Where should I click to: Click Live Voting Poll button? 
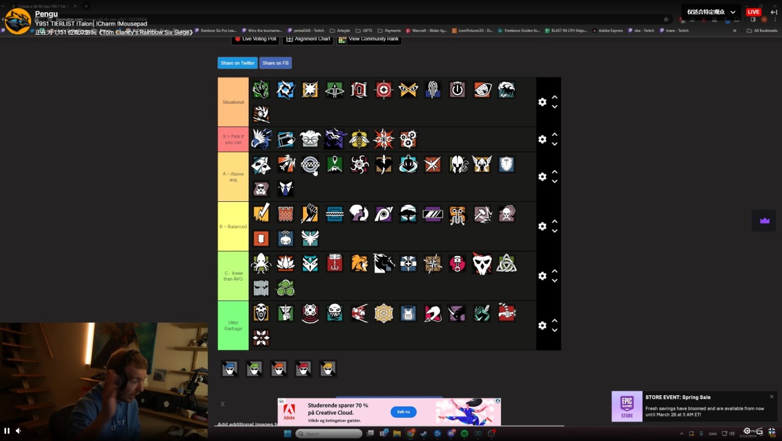tap(255, 39)
